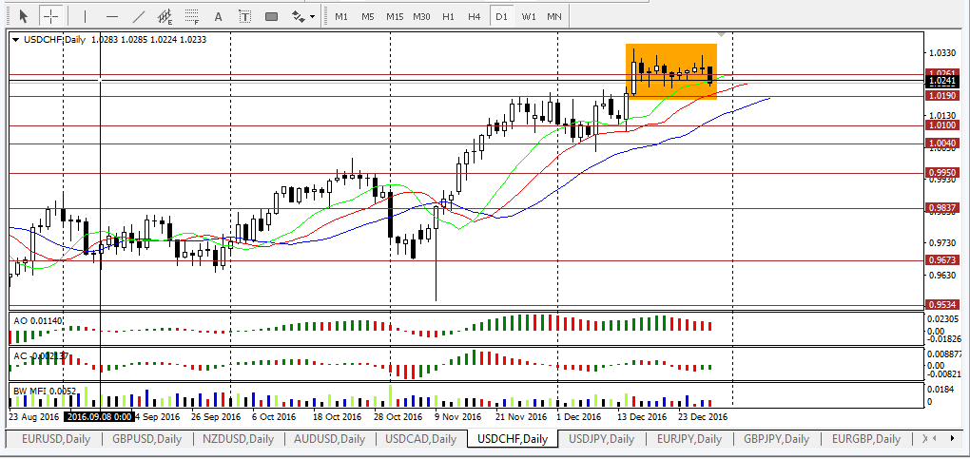
Task: Open the USDJPY,Daily chart tab
Action: [602, 439]
